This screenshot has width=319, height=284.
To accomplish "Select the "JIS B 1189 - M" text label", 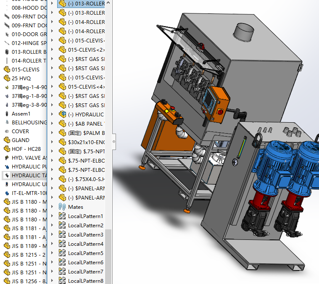I will [29, 246].
